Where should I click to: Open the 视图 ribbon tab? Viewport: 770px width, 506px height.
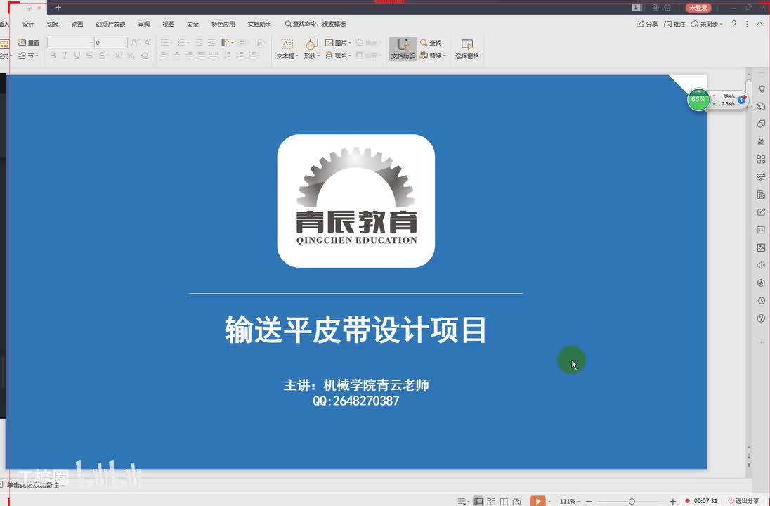169,24
